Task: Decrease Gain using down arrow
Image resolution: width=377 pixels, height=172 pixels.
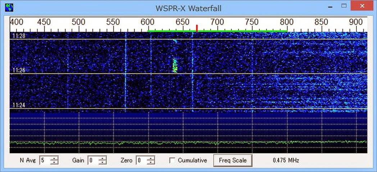Action: pyautogui.click(x=103, y=162)
